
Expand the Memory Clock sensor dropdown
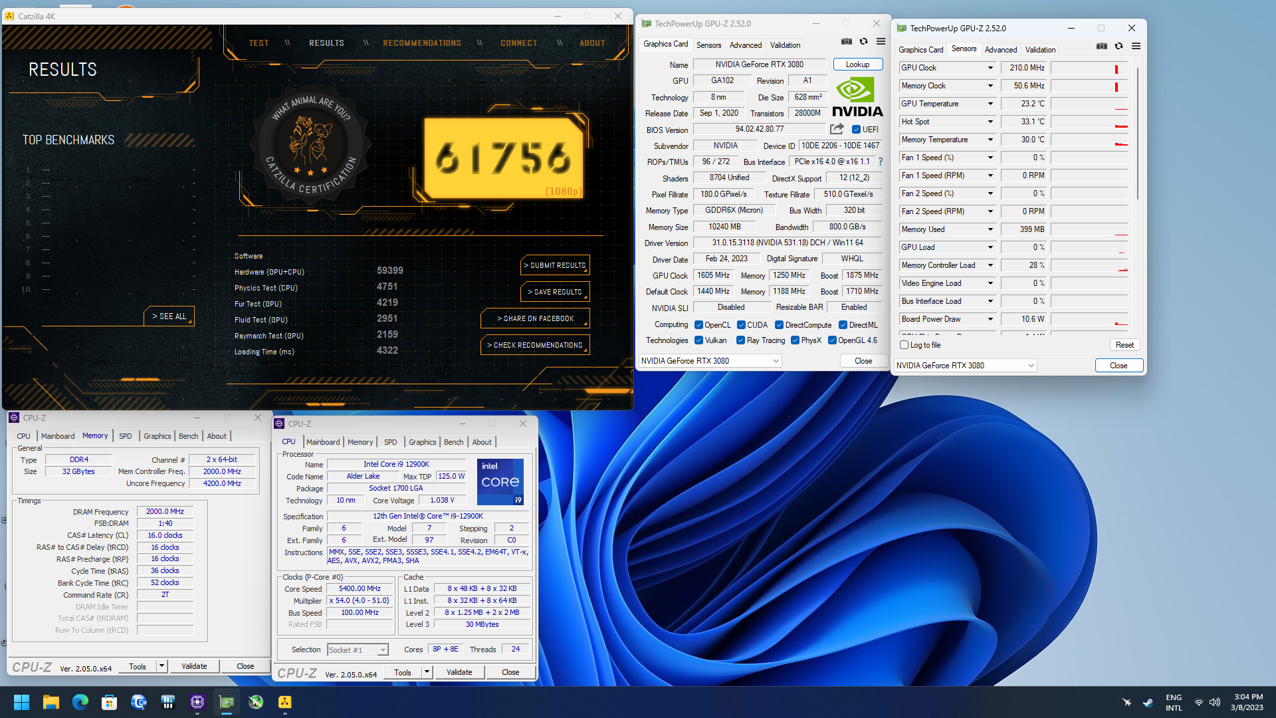coord(990,86)
